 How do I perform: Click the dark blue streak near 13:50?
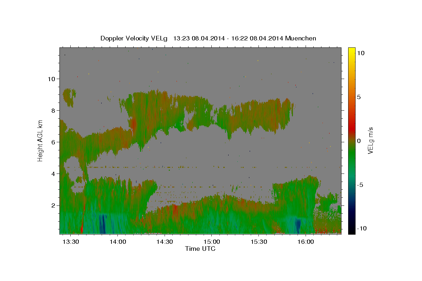pyautogui.click(x=102, y=224)
